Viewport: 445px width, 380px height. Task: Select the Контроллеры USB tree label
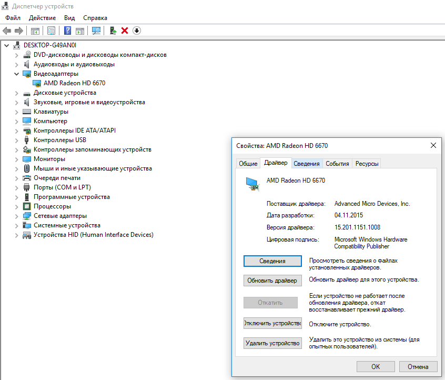[x=60, y=140]
